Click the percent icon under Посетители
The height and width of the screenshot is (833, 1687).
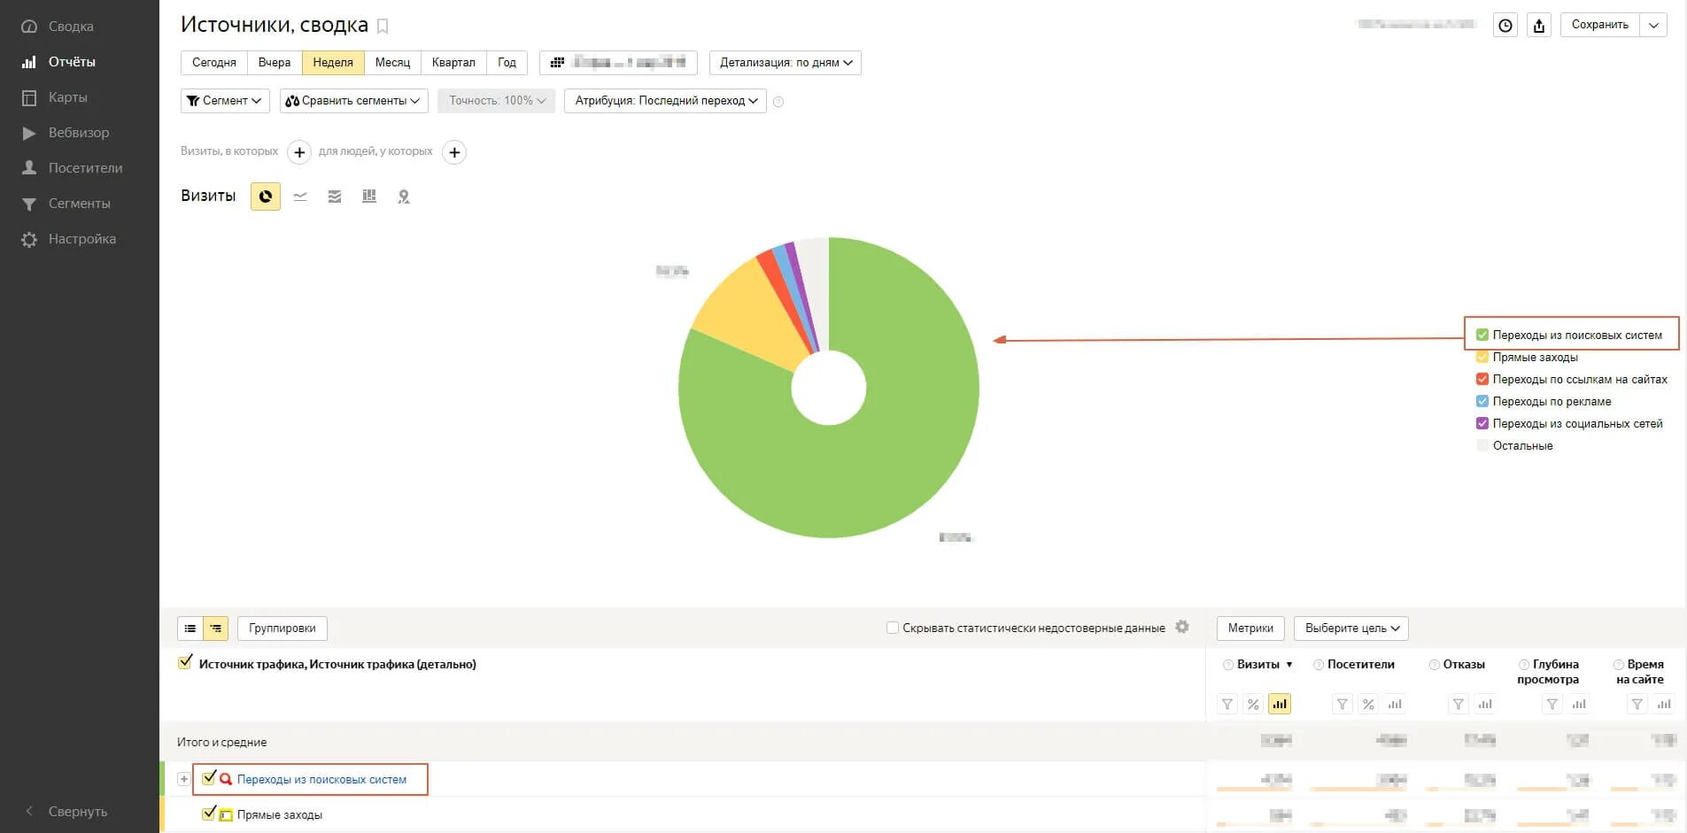(1368, 705)
